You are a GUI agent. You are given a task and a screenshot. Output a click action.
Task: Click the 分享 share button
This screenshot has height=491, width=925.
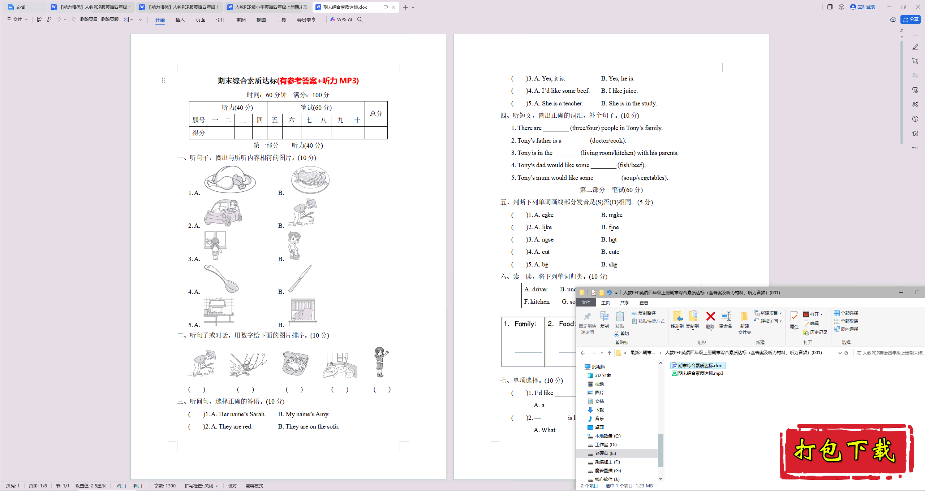tap(911, 19)
